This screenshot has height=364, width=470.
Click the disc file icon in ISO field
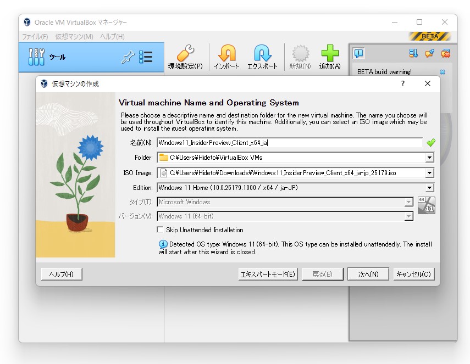click(164, 173)
